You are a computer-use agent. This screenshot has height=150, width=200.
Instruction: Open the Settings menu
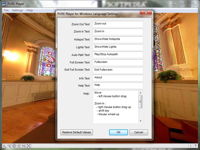(x=17, y=10)
